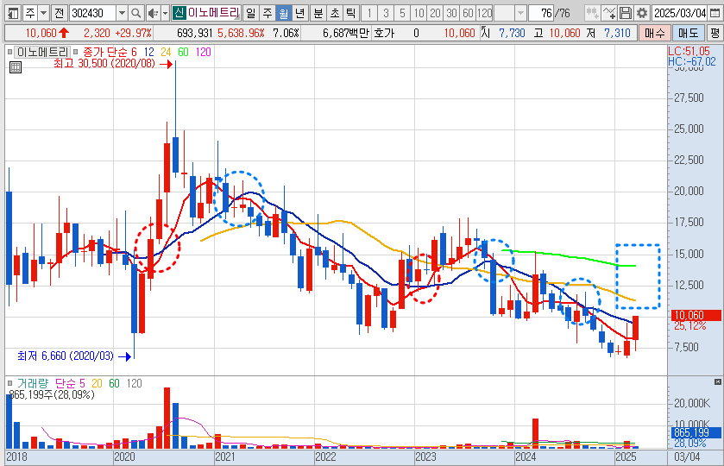Click the 거래량 volume legend label

tap(32, 383)
